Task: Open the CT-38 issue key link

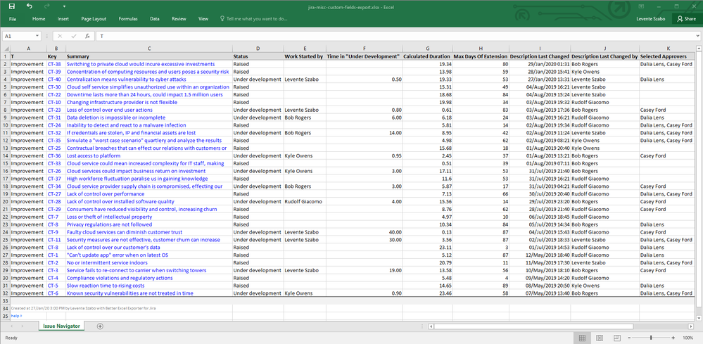Action: 53,64
